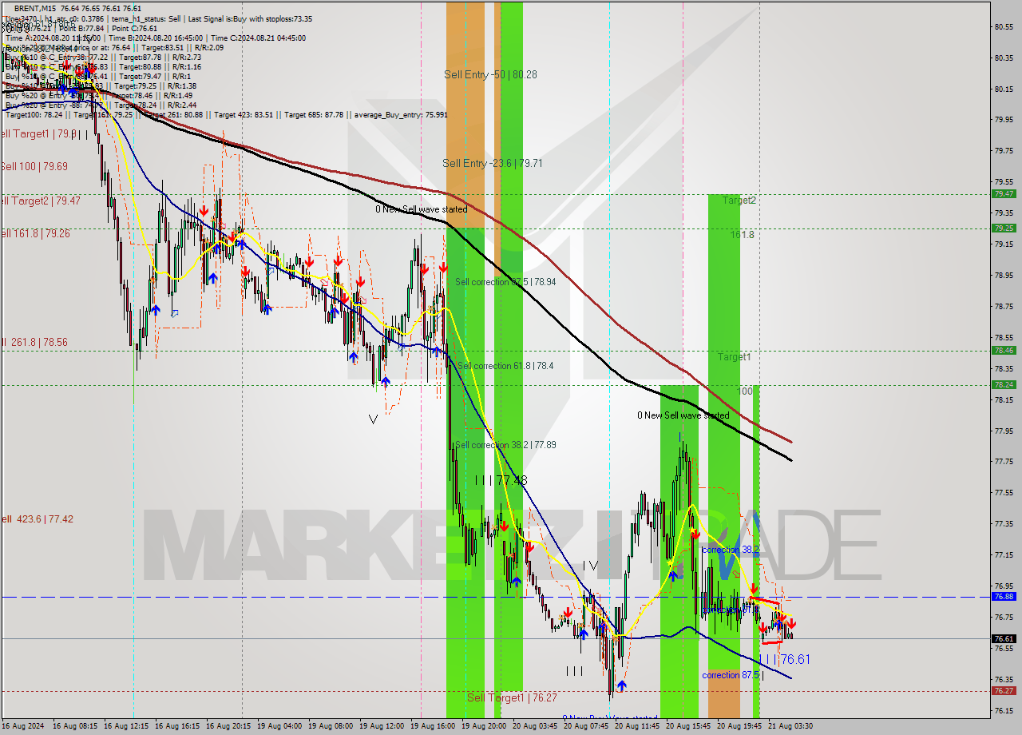The image size is (1022, 735).
Task: Click the 'Sell 161.8 | 79.26' level label
Action: click(35, 233)
